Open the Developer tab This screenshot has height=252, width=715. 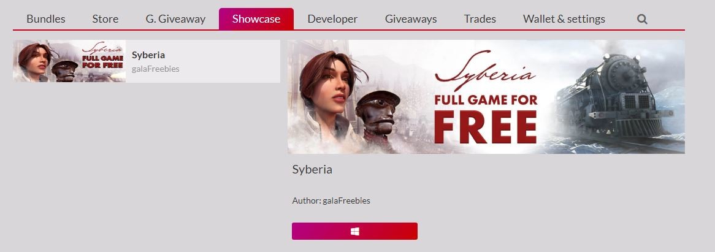pyautogui.click(x=332, y=19)
